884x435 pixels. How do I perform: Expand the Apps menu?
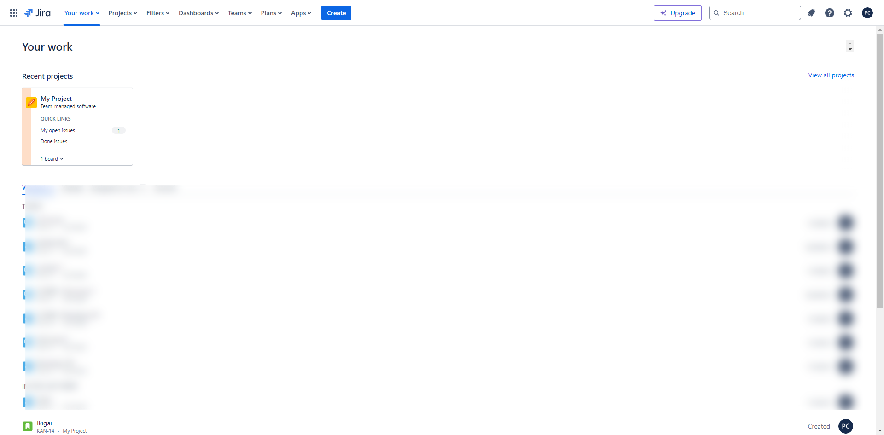[x=301, y=13]
